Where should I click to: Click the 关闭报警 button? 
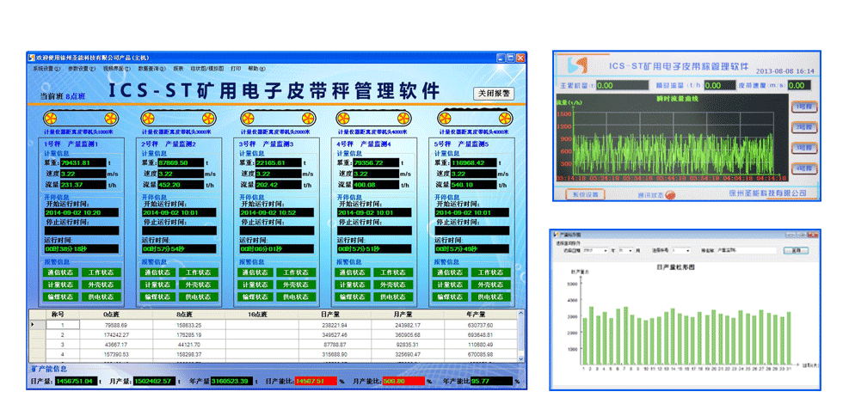pos(494,93)
